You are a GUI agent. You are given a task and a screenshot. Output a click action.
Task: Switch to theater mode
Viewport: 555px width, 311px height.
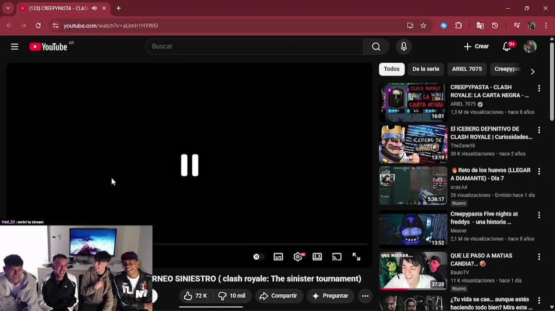pyautogui.click(x=317, y=257)
